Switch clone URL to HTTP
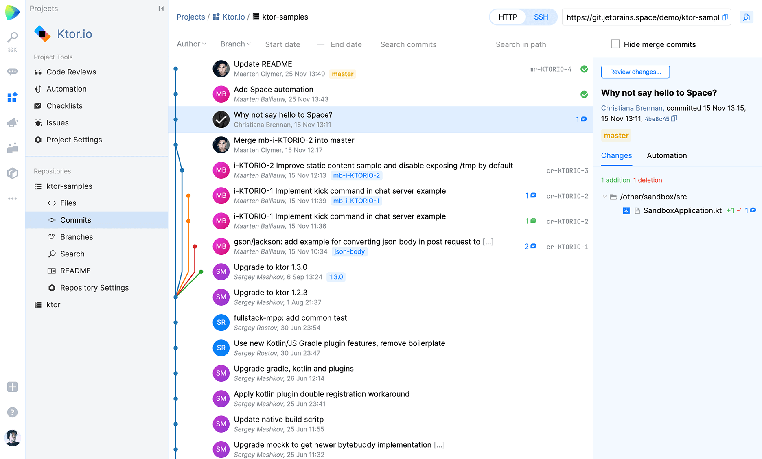This screenshot has height=459, width=762. [x=508, y=17]
